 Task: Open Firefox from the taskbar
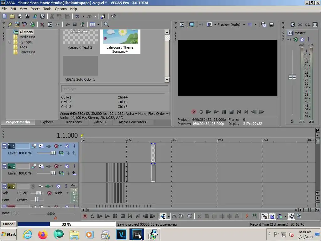(43, 234)
